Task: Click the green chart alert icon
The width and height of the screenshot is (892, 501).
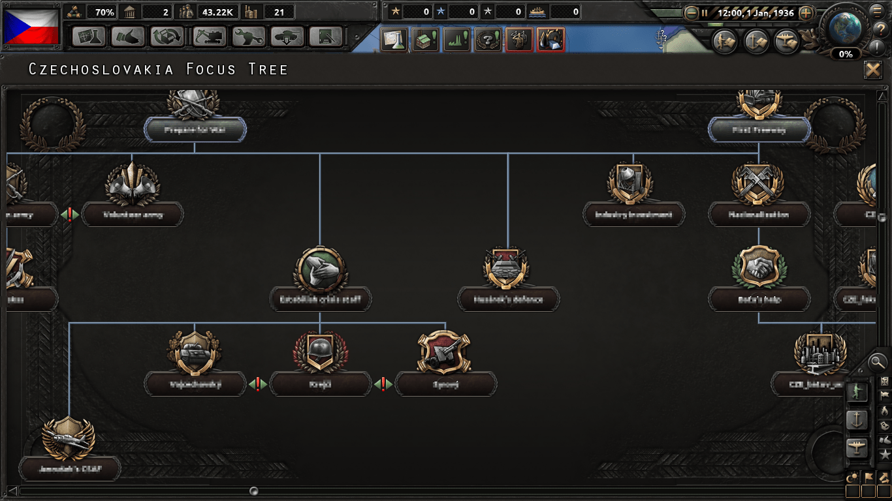Action: (457, 40)
